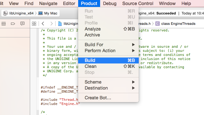
Task: Open the report navigator speech bubble icon
Action: click(22, 24)
